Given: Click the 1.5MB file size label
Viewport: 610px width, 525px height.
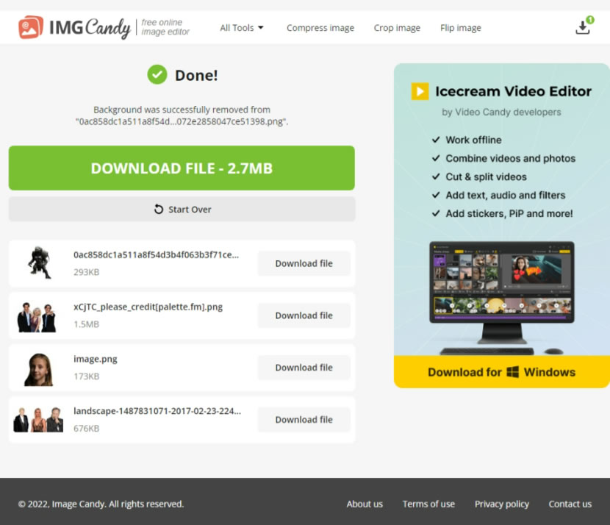Looking at the screenshot, I should [87, 324].
